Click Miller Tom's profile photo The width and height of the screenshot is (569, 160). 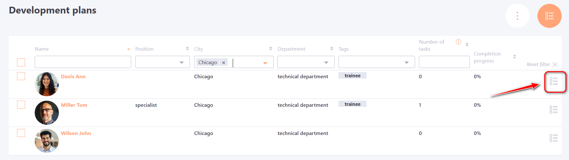click(47, 113)
